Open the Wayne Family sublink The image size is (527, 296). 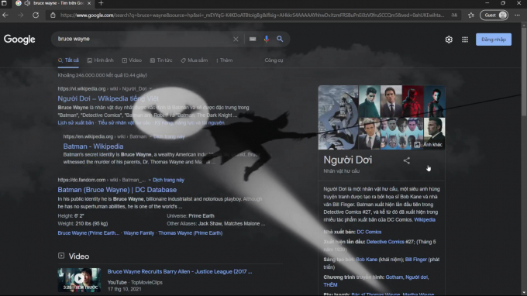[139, 232]
